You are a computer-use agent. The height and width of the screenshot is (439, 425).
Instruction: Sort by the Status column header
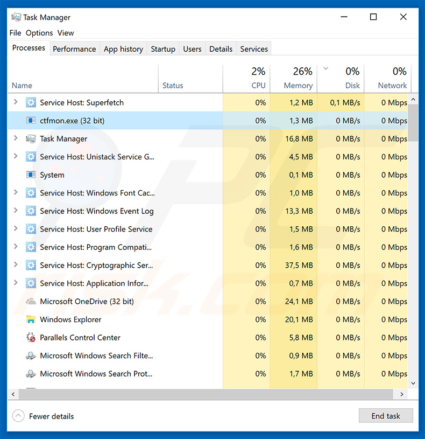[190, 79]
